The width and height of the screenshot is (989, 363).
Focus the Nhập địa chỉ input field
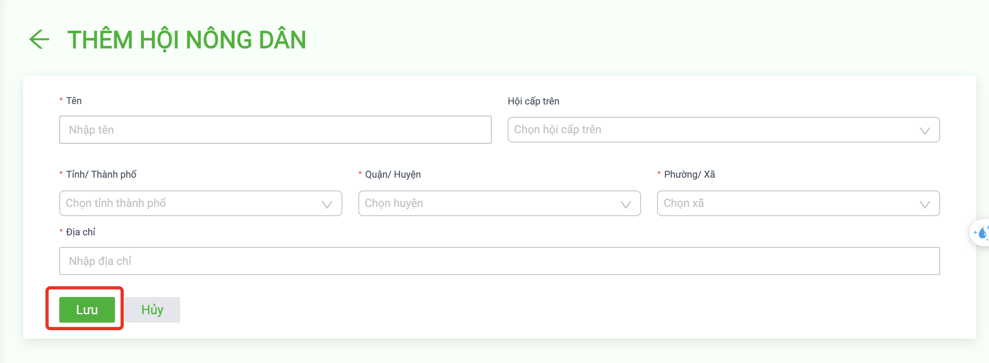(499, 261)
